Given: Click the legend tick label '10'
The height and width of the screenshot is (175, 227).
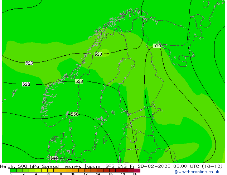Looking at the screenshot, I should (73, 174).
